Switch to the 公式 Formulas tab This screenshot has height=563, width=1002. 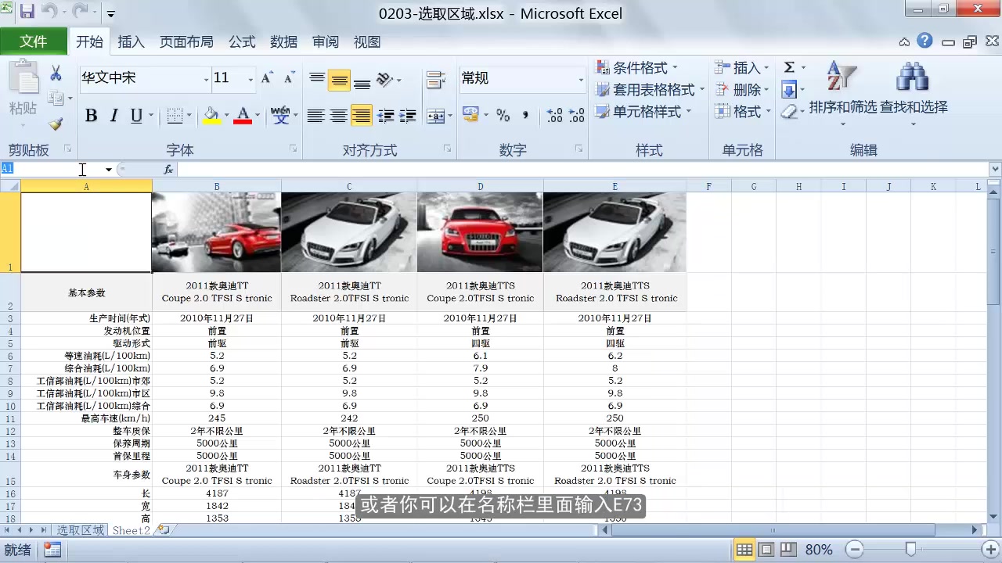pyautogui.click(x=242, y=42)
